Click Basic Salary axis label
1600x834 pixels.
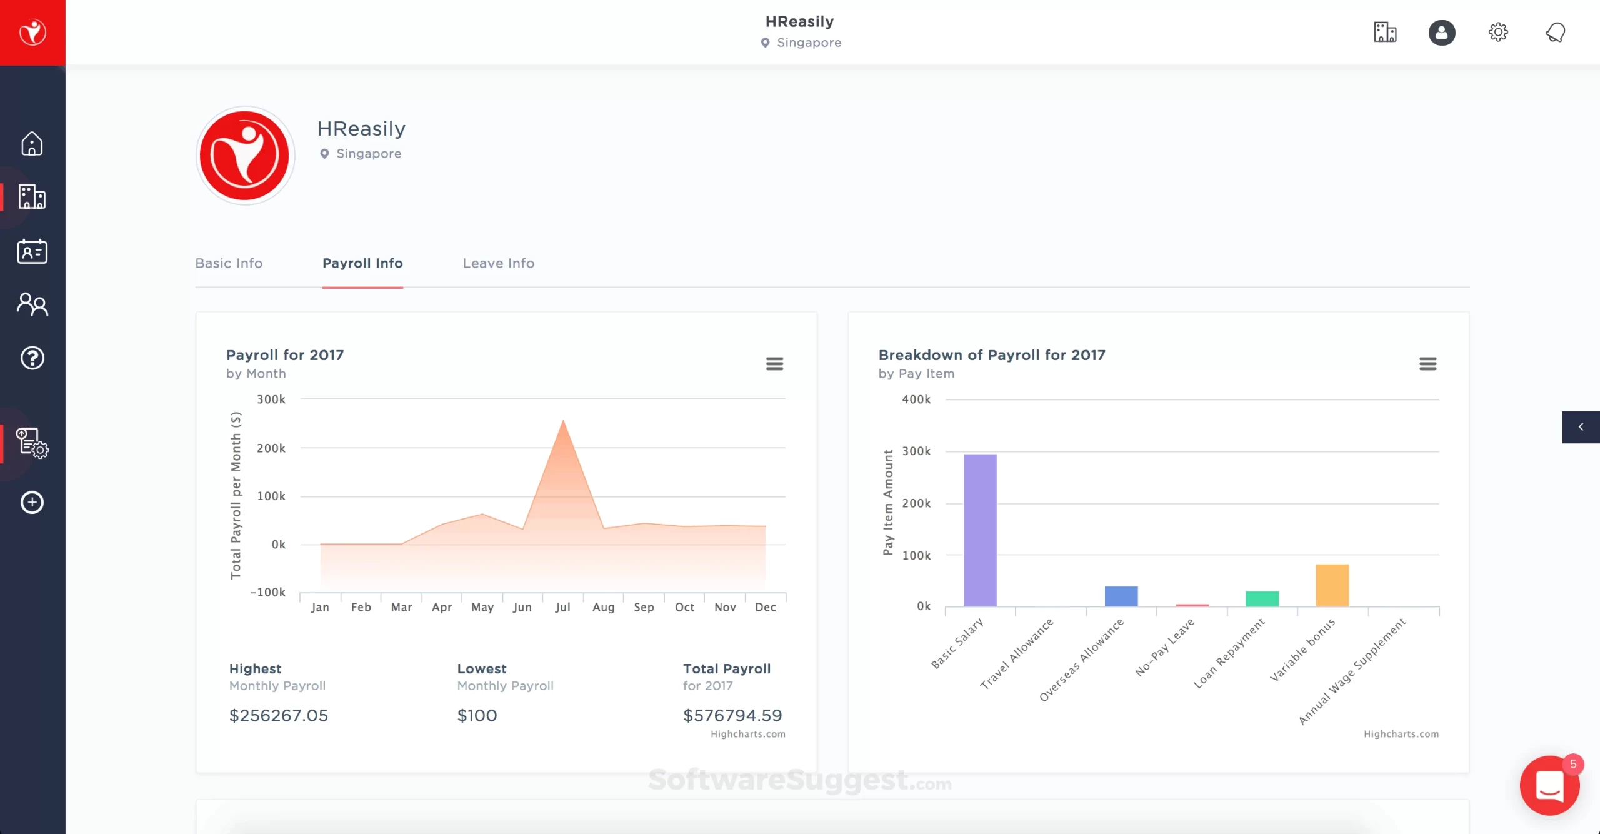(957, 643)
